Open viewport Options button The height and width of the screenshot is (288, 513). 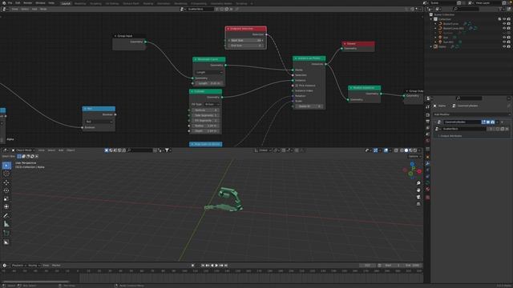tap(414, 157)
